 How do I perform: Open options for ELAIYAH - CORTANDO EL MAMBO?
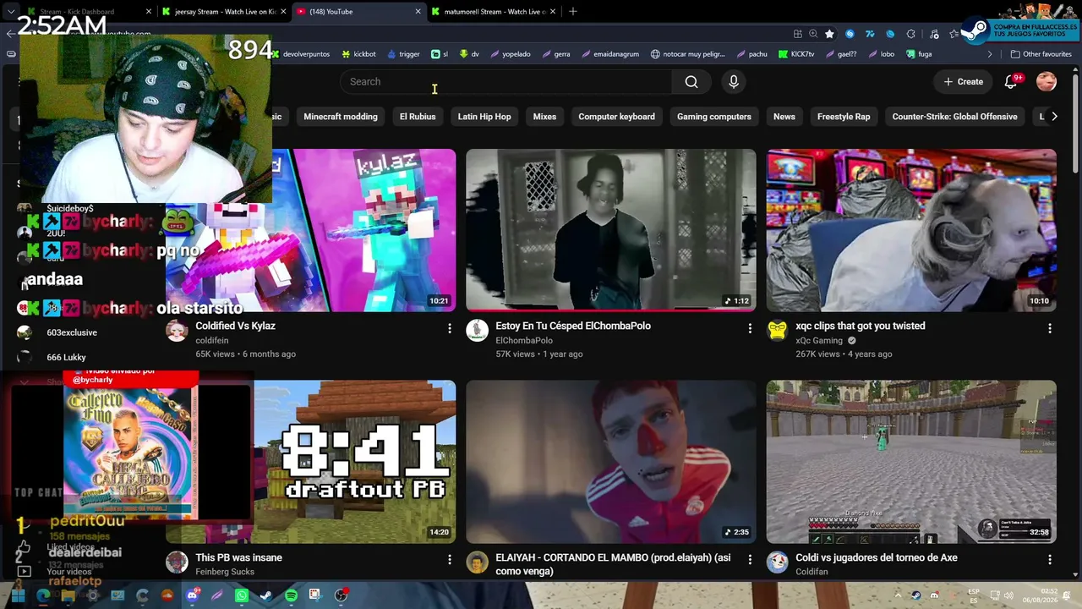point(750,560)
